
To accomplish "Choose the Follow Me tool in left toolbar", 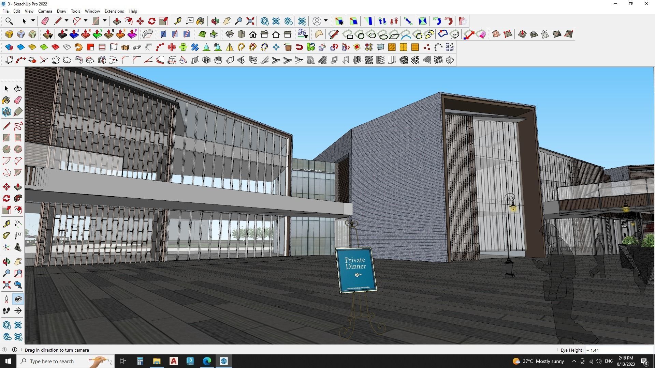I will coord(18,198).
